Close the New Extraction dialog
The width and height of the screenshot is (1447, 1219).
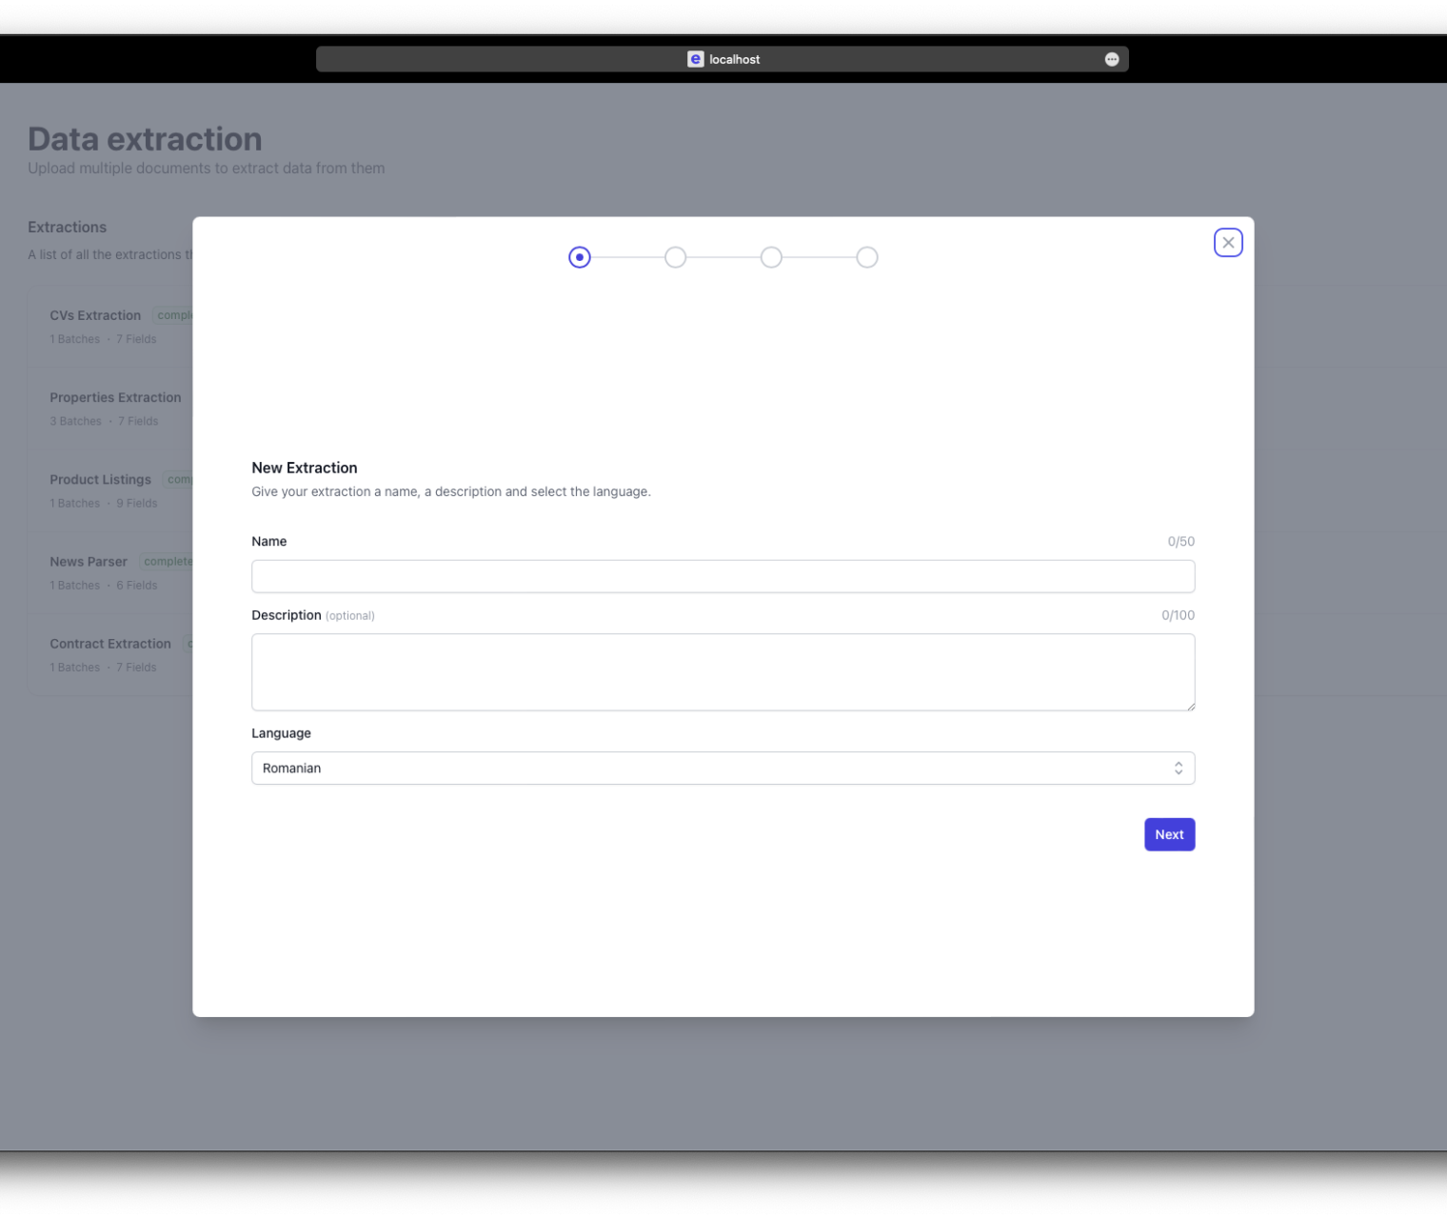[x=1228, y=243]
